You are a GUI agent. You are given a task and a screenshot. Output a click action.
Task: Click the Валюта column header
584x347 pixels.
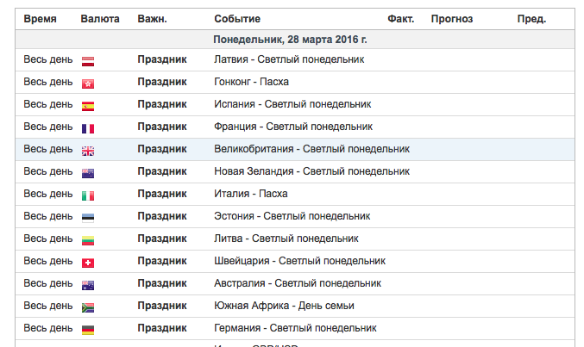coord(100,19)
